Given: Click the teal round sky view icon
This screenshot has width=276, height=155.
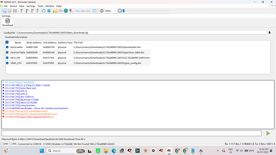Looking at the screenshot, I should (66, 11).
